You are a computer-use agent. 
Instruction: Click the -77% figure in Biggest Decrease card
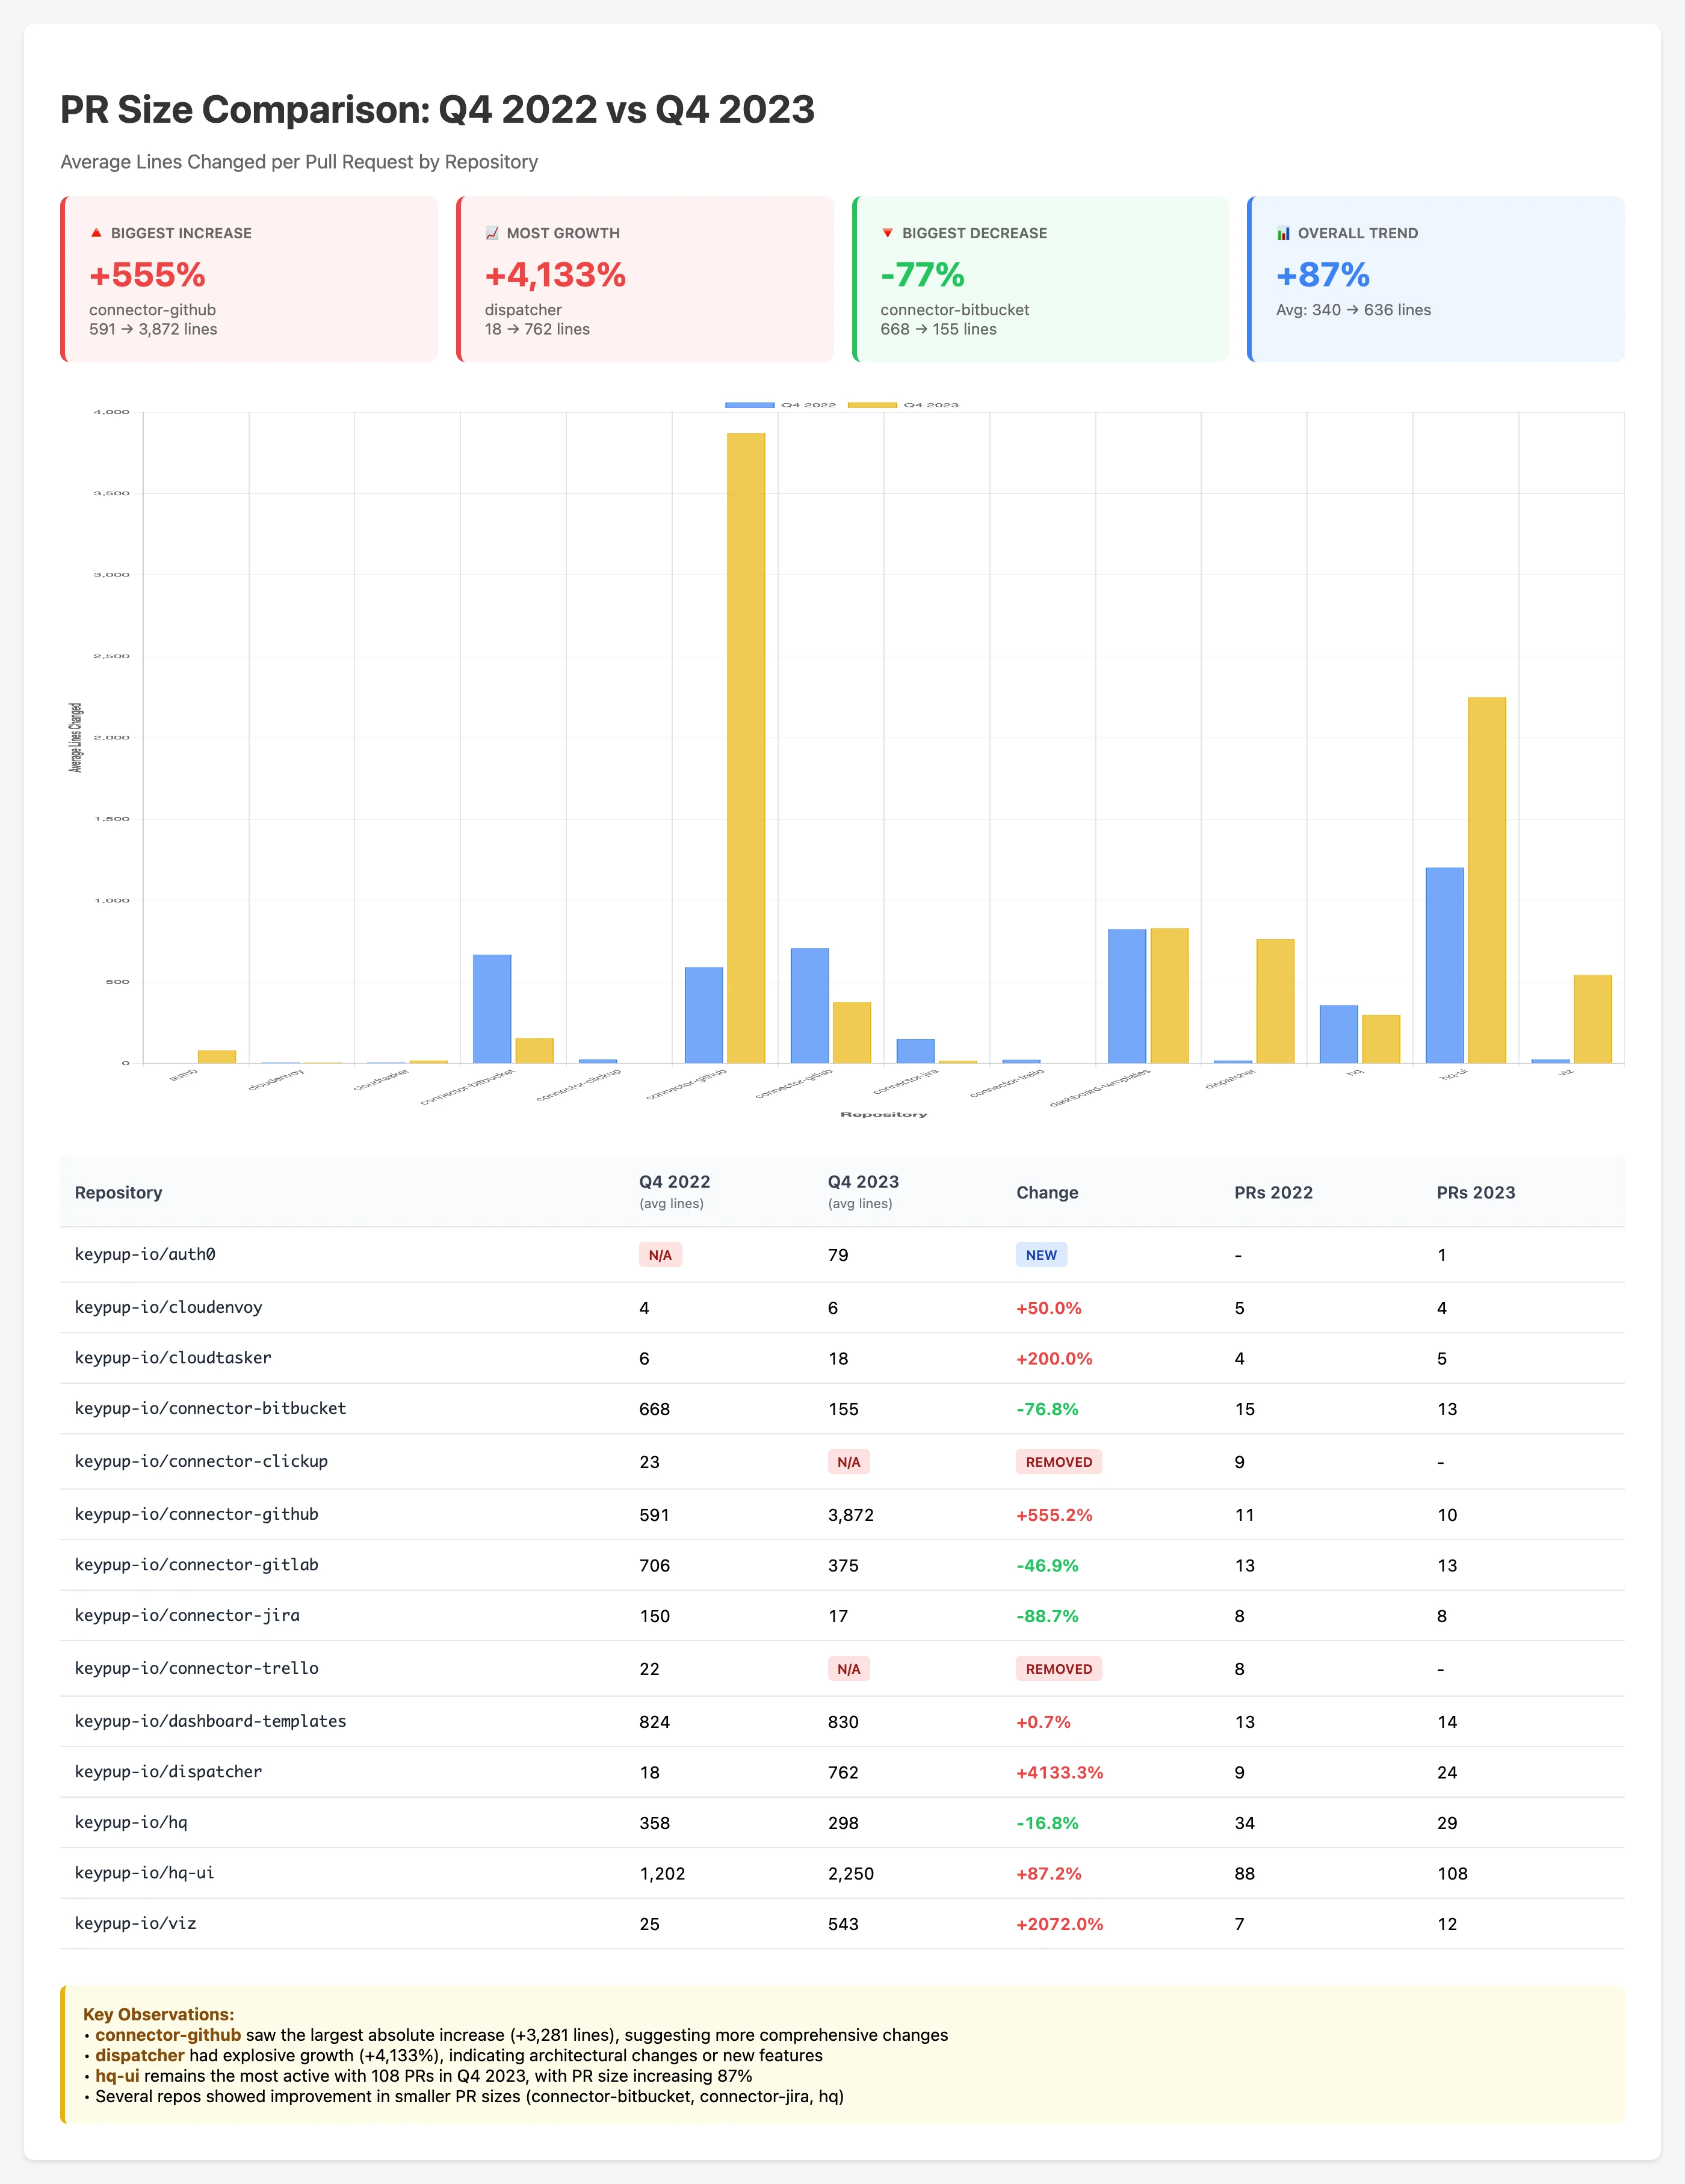(922, 274)
